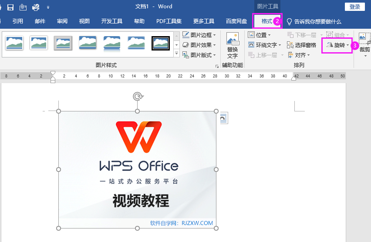Open the 引用 tab
This screenshot has height=242, width=371.
click(18, 21)
